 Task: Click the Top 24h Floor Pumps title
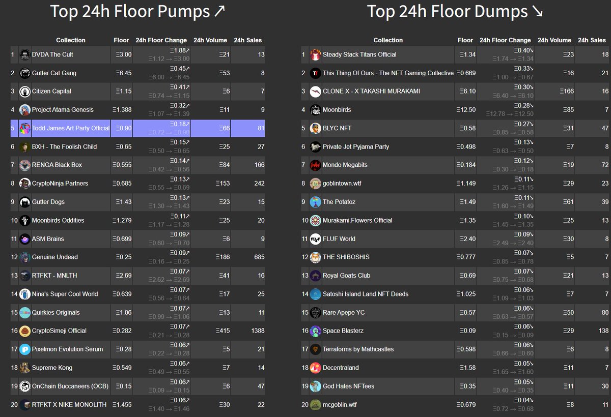pyautogui.click(x=137, y=11)
